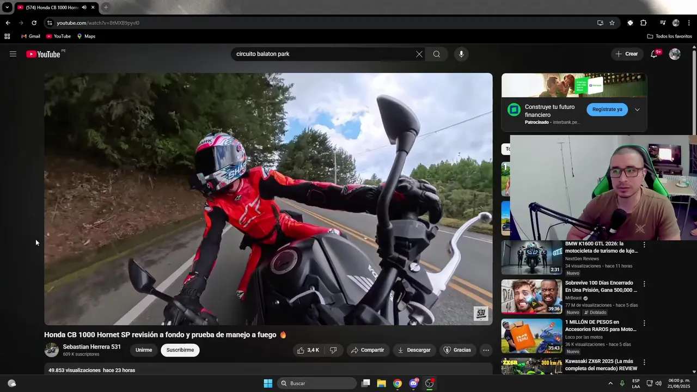Clear the search box with the X
This screenshot has width=697, height=392.
click(x=419, y=54)
